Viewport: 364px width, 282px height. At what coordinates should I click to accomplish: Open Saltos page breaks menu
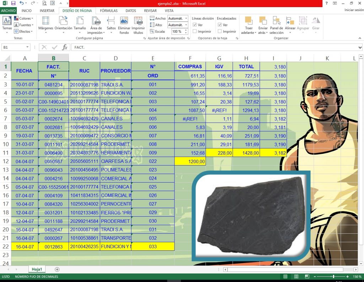(111, 25)
